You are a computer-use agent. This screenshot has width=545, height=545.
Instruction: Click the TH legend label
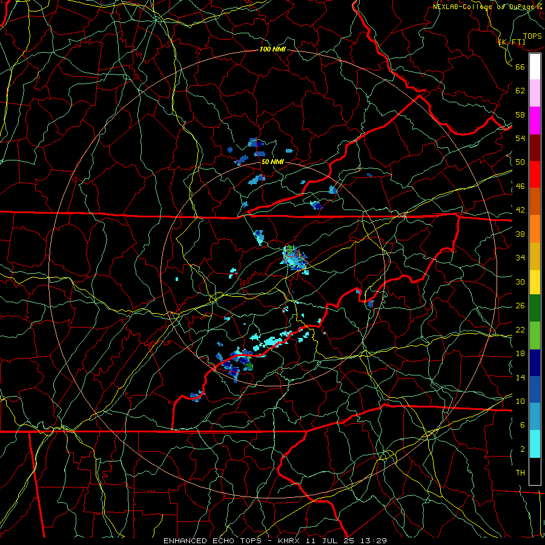point(520,473)
